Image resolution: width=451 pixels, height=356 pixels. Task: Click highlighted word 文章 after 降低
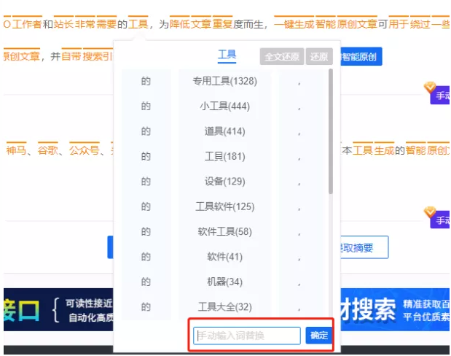click(x=201, y=24)
